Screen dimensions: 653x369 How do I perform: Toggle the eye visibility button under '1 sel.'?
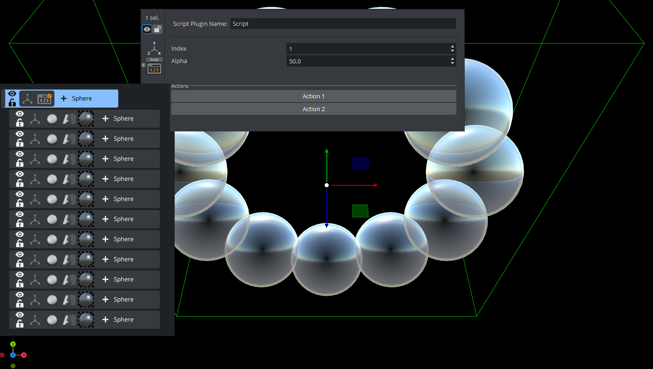(147, 29)
